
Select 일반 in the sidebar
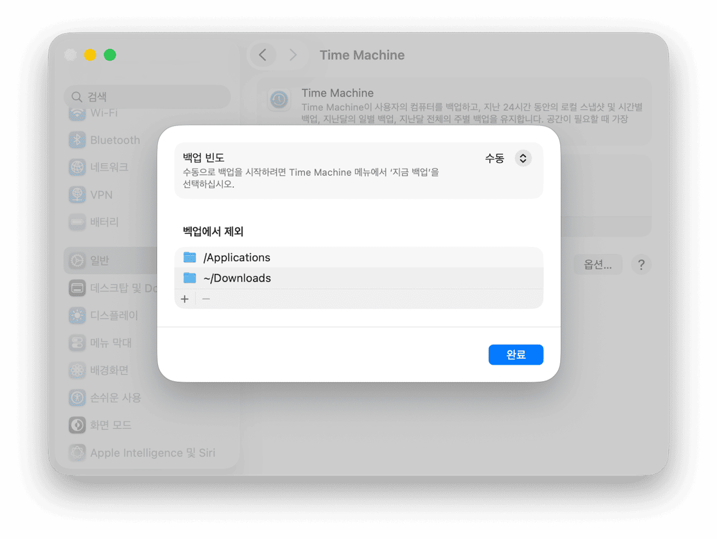[x=147, y=260]
